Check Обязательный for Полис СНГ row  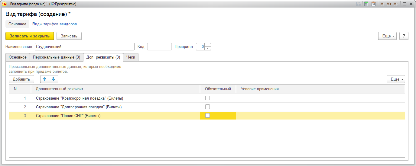(207, 115)
